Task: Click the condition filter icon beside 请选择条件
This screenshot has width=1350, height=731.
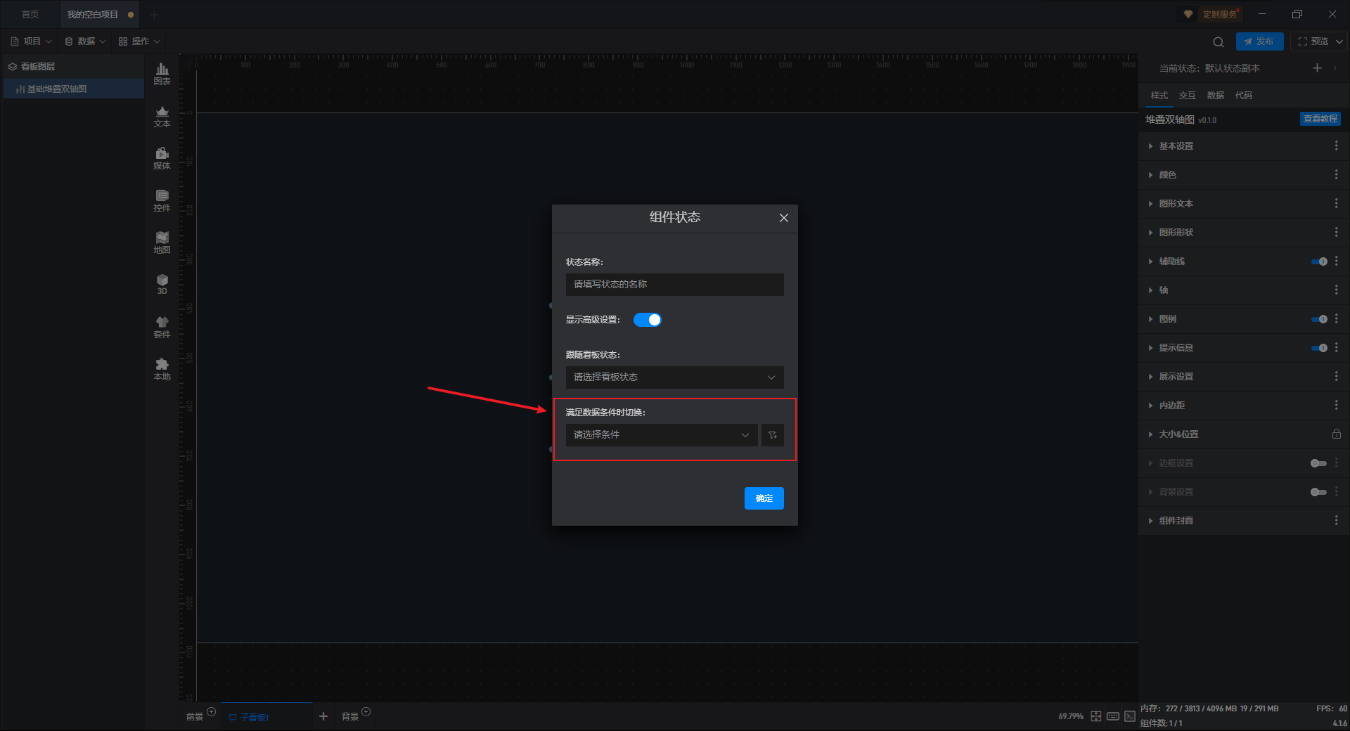Action: click(773, 435)
